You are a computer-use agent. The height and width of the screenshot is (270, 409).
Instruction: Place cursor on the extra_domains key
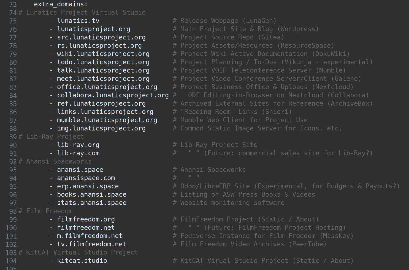60,4
